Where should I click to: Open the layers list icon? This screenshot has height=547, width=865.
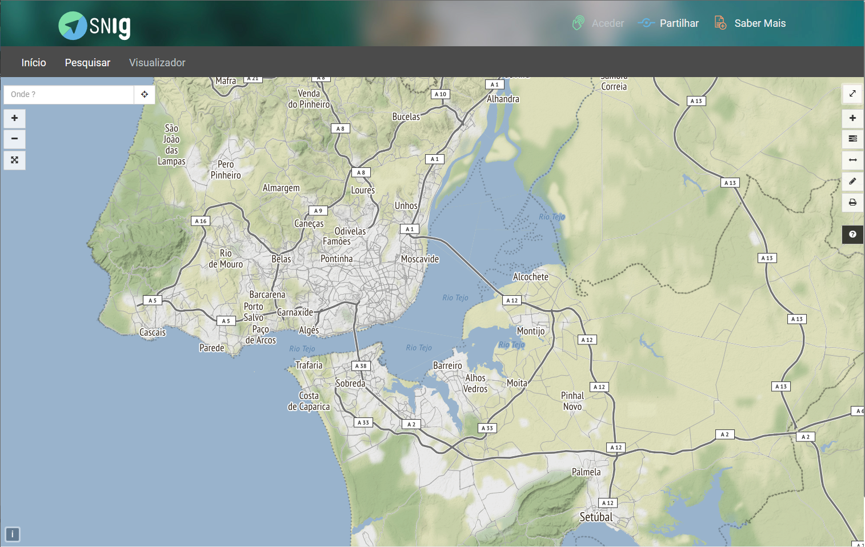click(x=852, y=139)
